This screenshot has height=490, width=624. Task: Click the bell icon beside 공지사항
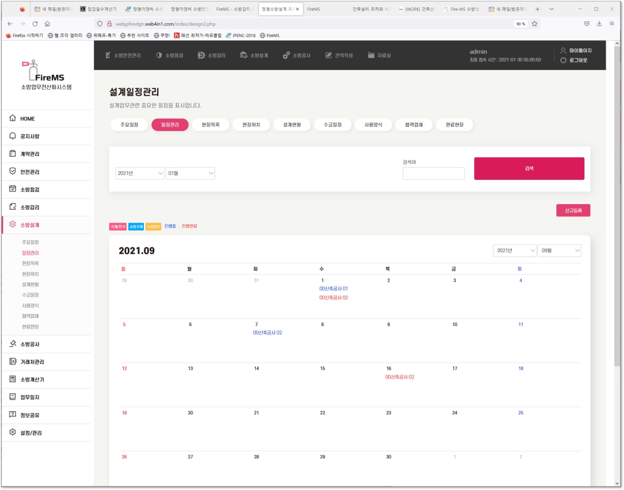click(x=13, y=136)
